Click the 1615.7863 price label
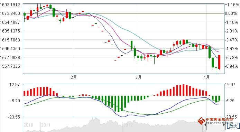Viewport: 240px width, 132px height. coord(10,40)
